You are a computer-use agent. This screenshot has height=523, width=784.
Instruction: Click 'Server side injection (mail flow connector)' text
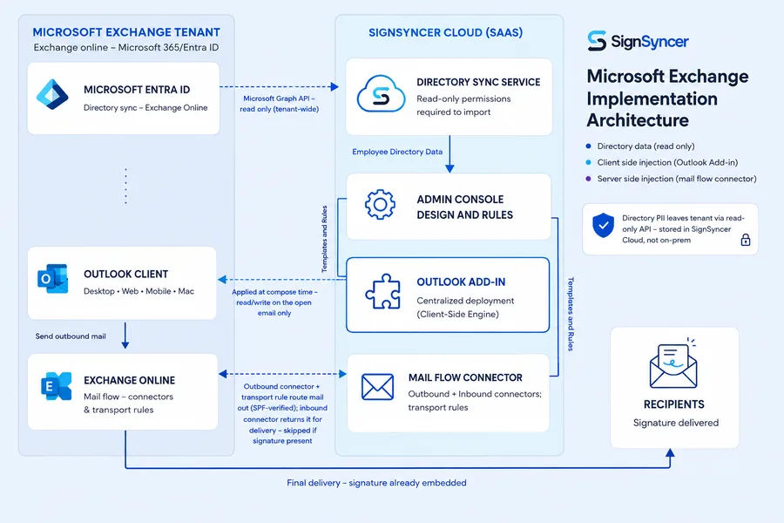pyautogui.click(x=677, y=179)
